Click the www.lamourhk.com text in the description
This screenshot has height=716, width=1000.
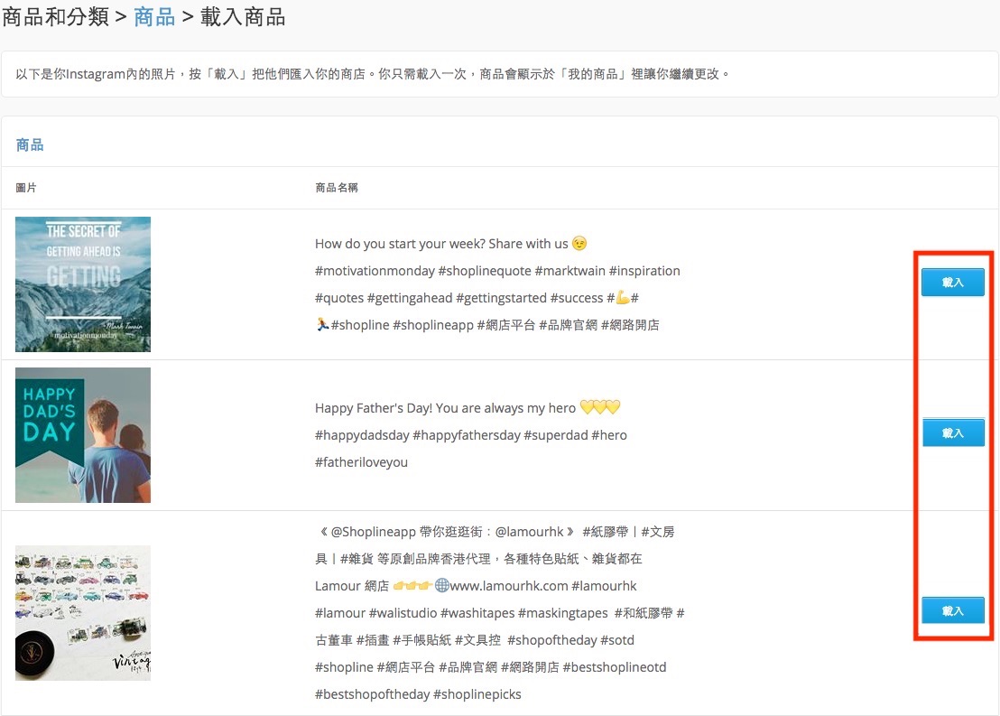(509, 586)
